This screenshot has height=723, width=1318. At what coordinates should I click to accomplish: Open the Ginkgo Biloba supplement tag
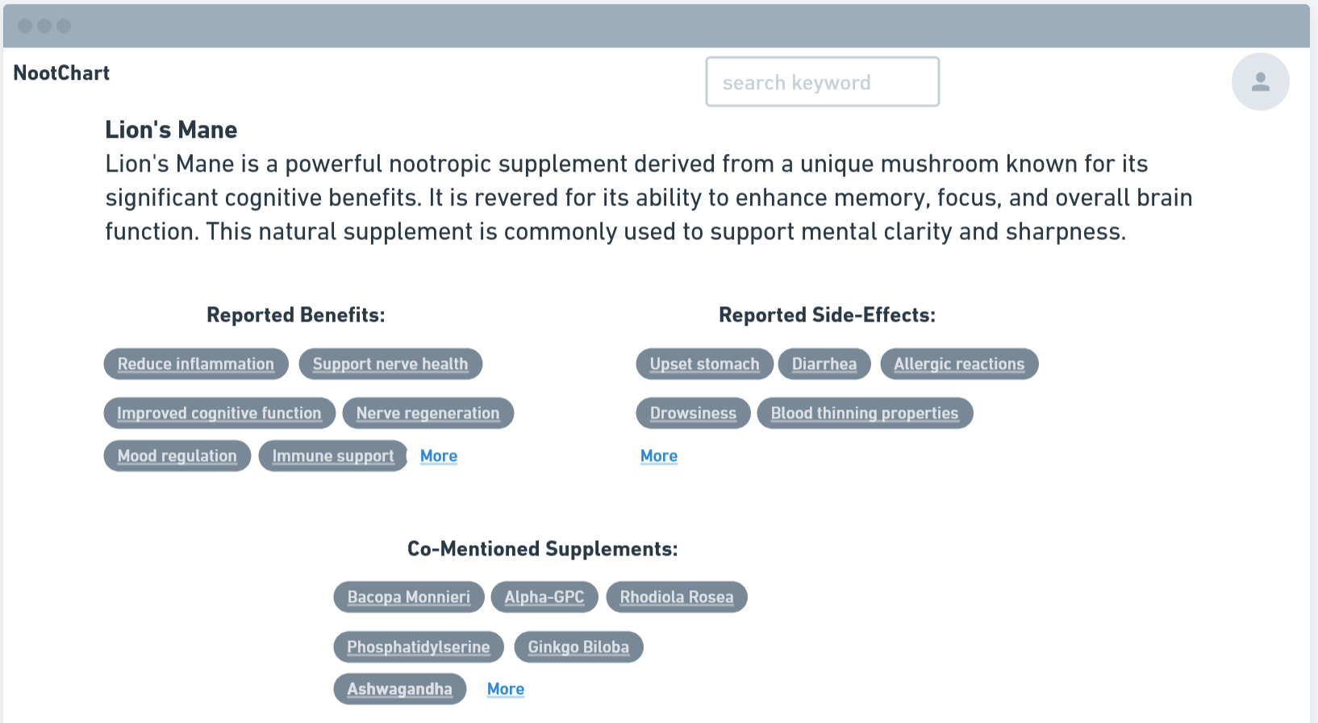click(578, 646)
